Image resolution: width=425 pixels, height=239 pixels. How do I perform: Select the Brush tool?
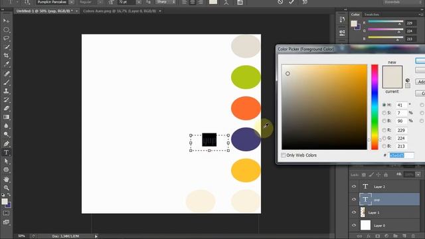6,82
